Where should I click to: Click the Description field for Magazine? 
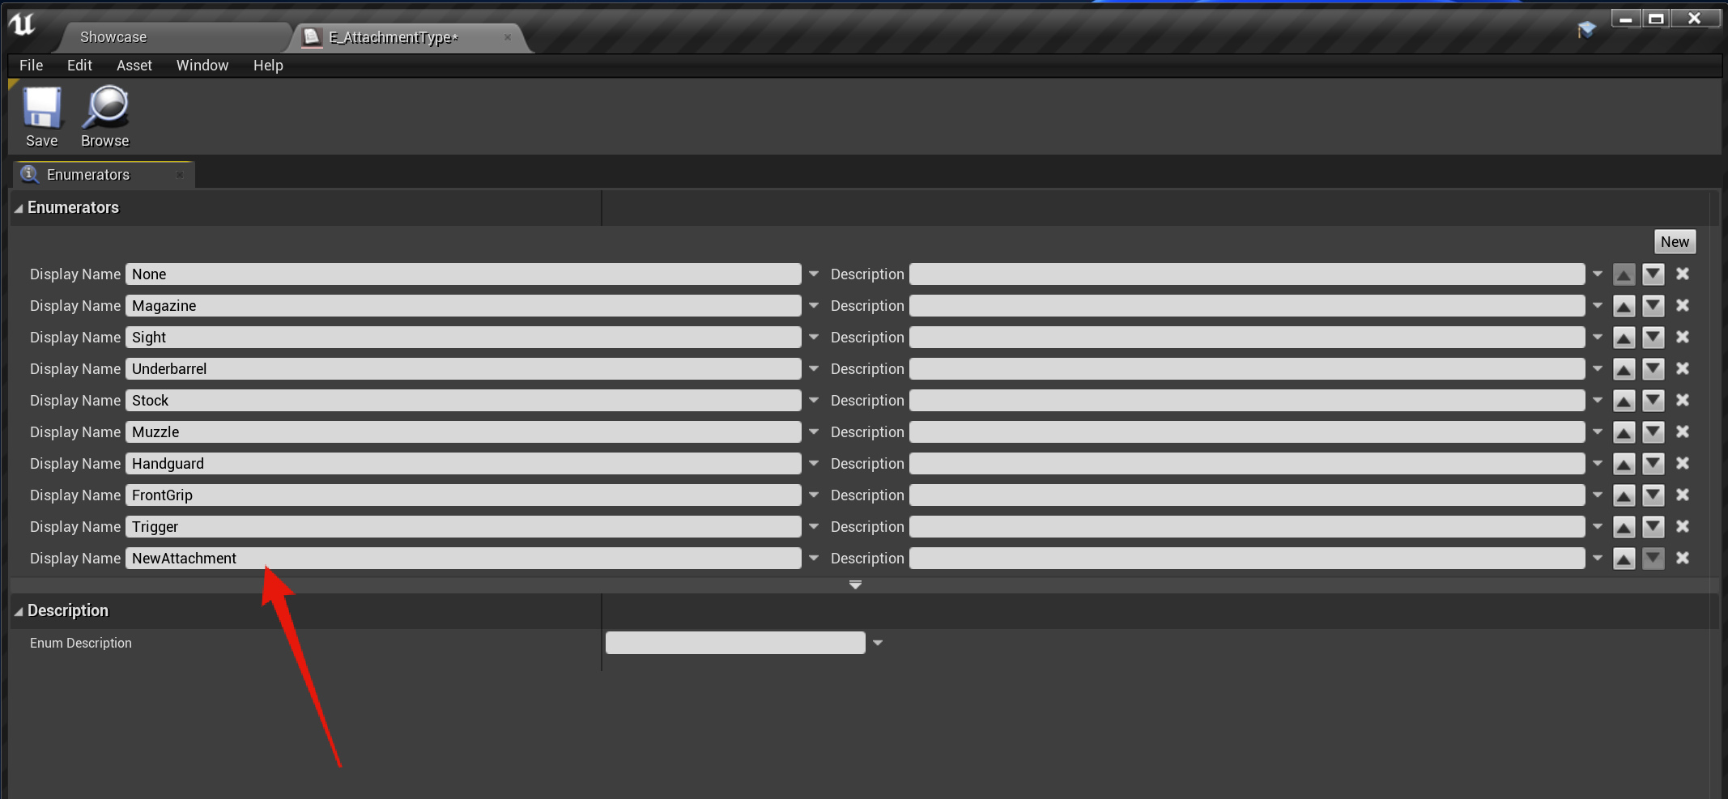(x=1247, y=306)
